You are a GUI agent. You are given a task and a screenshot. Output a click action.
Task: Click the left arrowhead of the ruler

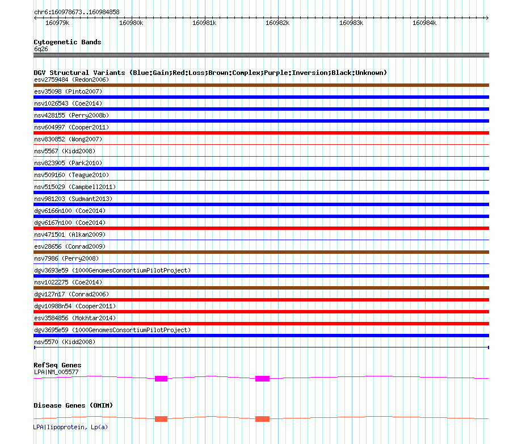point(35,18)
